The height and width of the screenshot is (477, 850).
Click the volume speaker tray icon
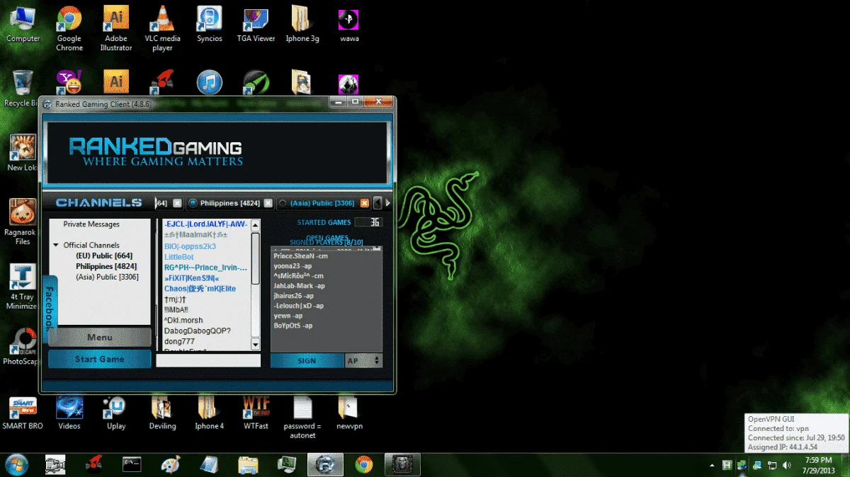[786, 465]
